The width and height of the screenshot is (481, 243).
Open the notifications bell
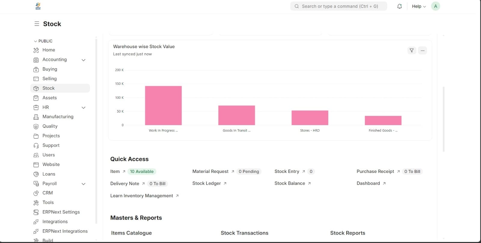coord(400,6)
